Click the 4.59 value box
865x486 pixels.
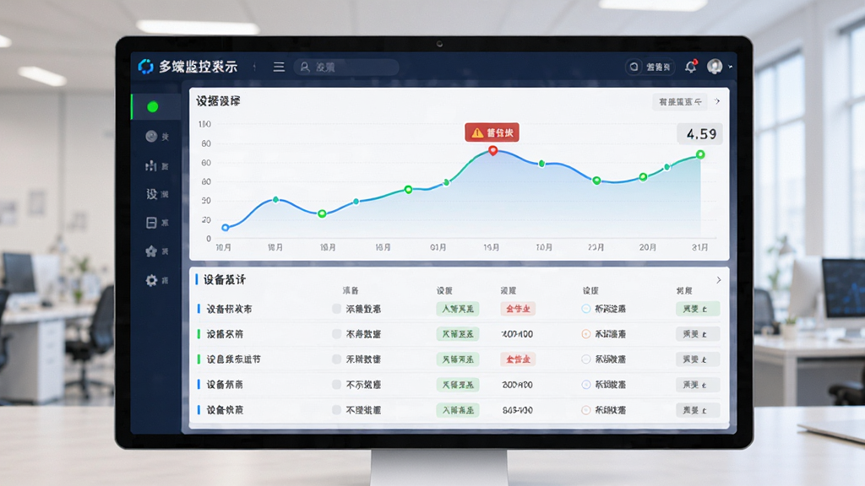(700, 134)
